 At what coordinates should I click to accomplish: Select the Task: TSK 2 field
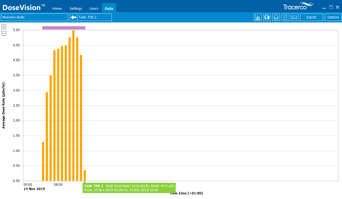[94, 17]
